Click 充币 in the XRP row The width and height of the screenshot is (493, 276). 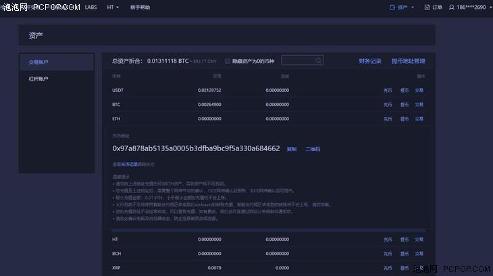[388, 268]
